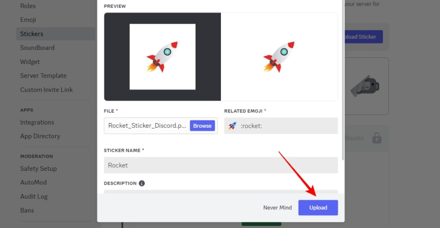This screenshot has height=228, width=440.
Task: Click the lock icon next to Boosts
Action: point(376,138)
